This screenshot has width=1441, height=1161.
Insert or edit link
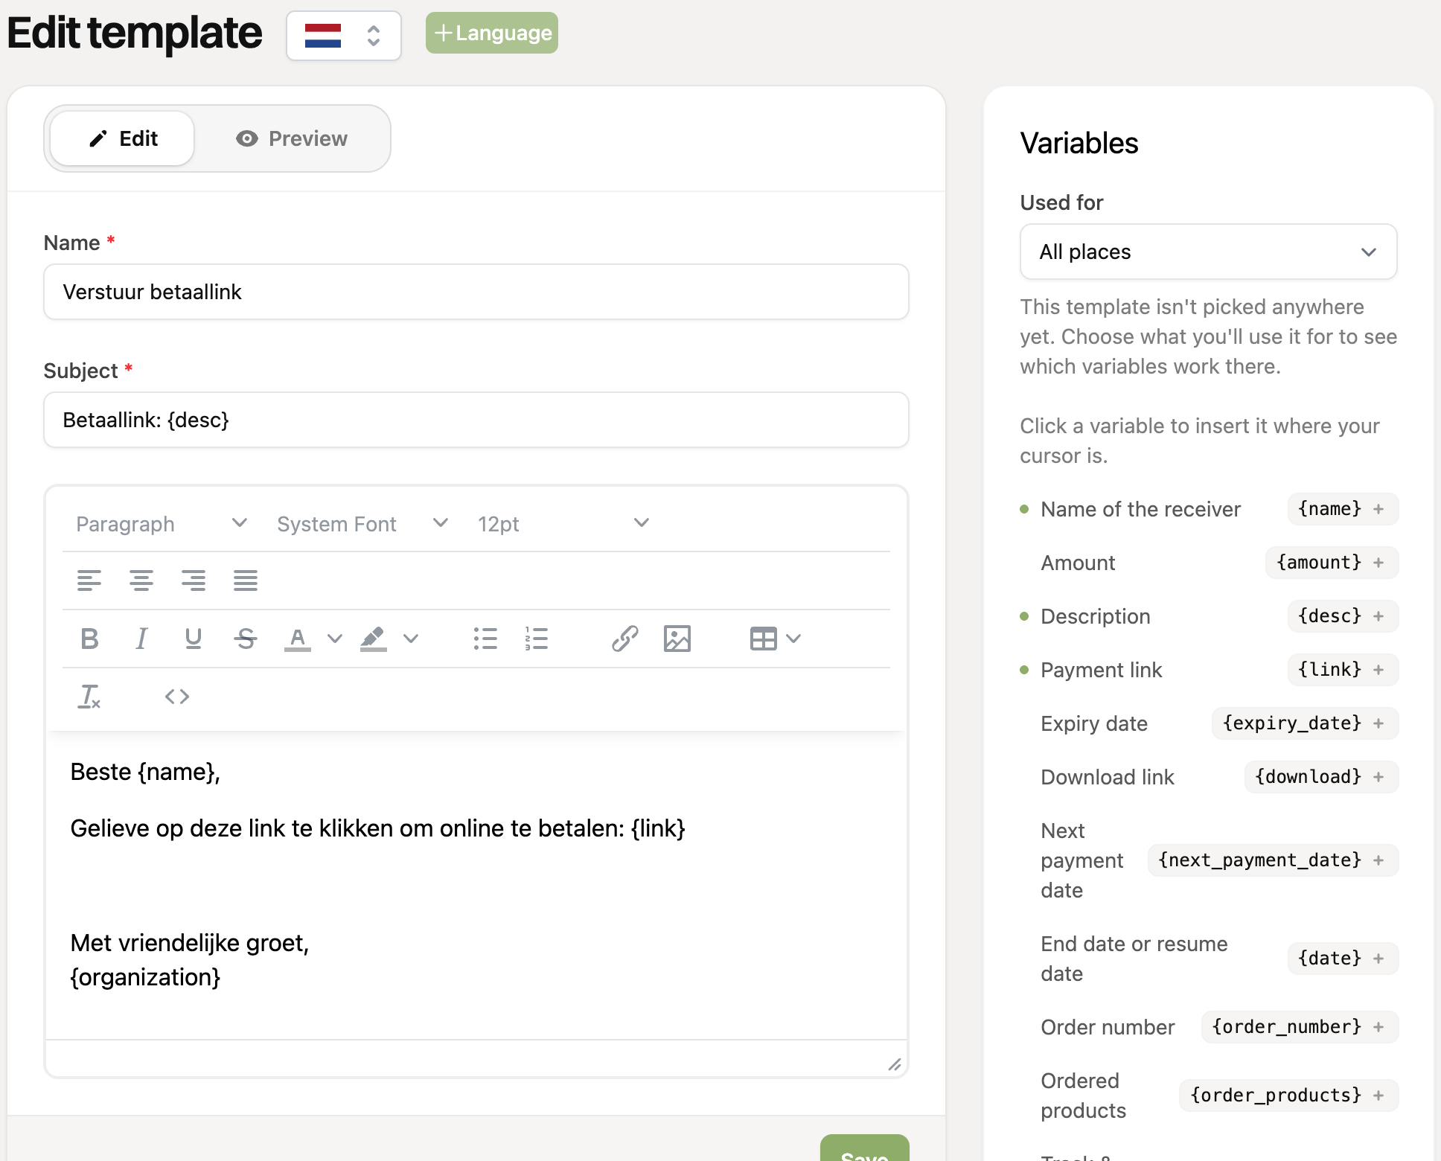pos(625,638)
